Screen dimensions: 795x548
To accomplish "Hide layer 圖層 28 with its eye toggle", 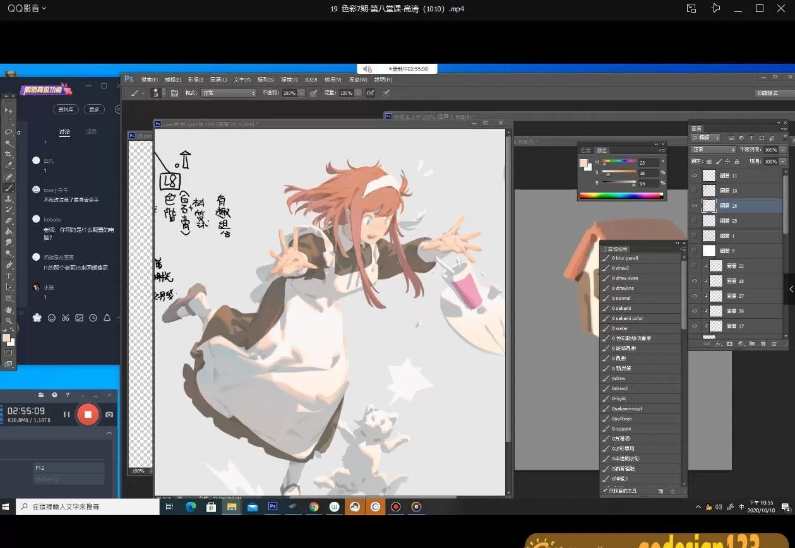I will point(694,205).
